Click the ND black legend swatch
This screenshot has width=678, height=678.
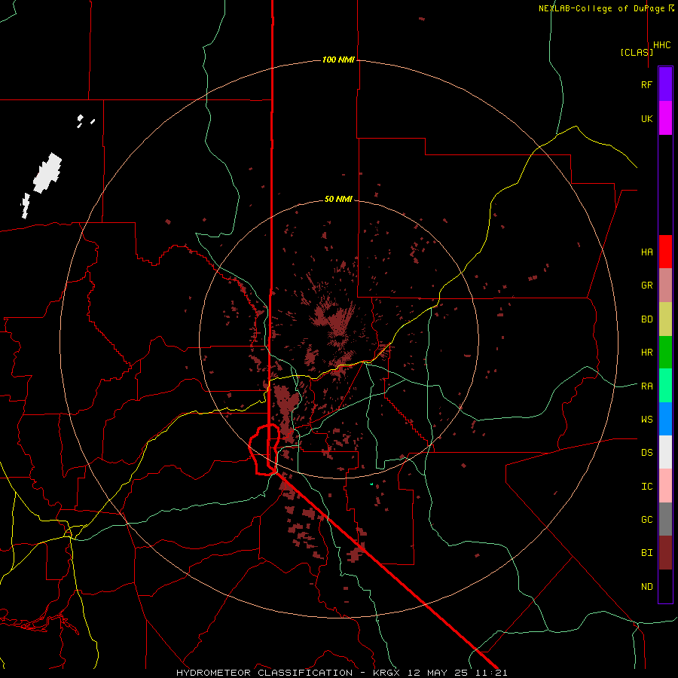click(x=665, y=586)
